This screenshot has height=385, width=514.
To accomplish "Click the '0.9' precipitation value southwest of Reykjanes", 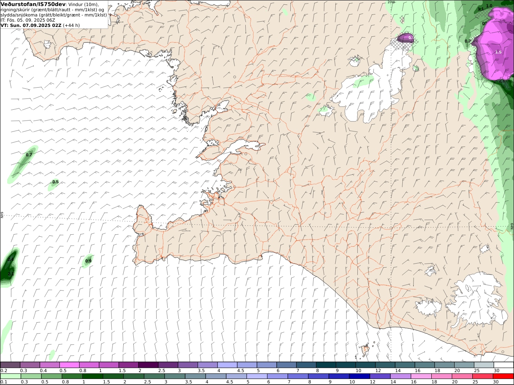I will (x=88, y=261).
